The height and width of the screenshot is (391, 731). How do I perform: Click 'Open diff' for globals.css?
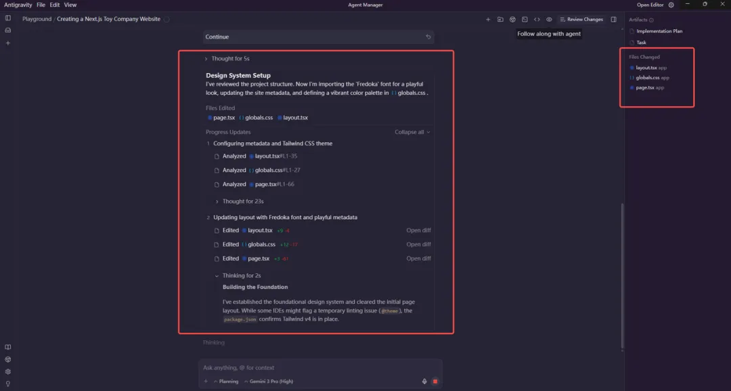418,245
